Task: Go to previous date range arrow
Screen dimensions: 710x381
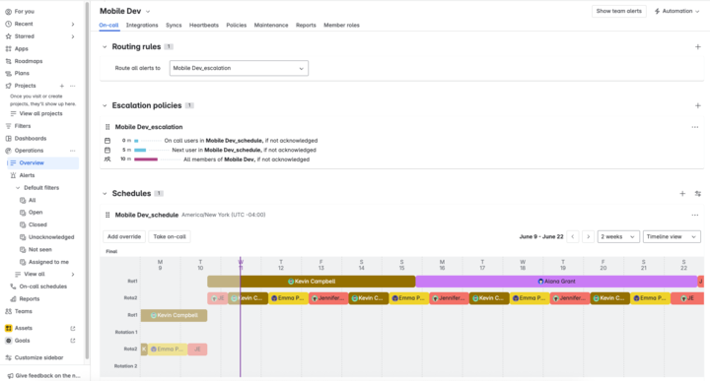Action: [573, 237]
